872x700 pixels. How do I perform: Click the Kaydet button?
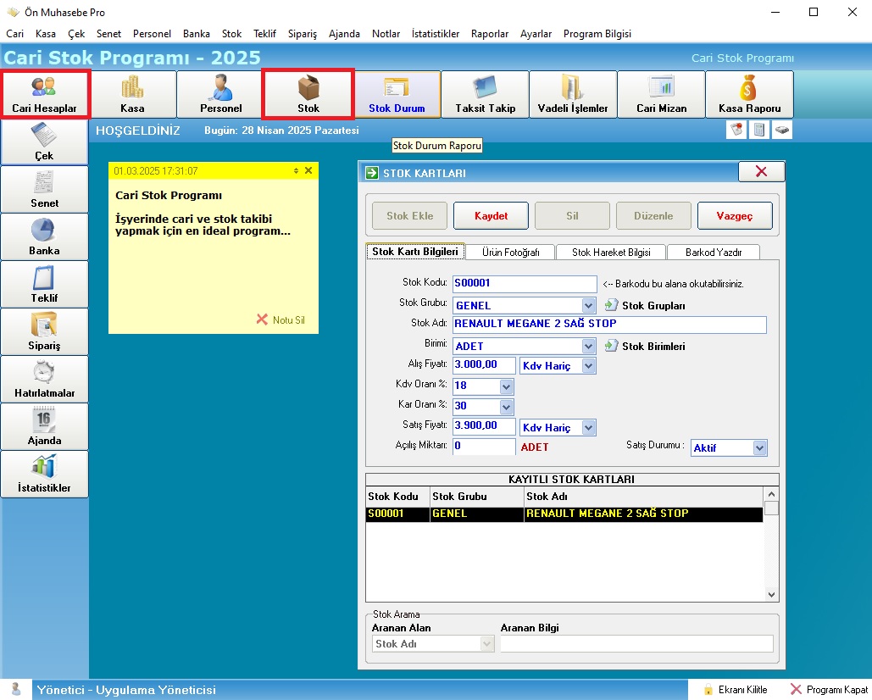point(491,216)
